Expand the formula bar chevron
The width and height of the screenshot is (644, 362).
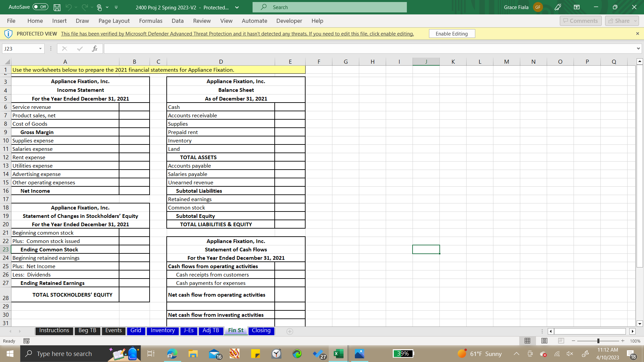638,49
